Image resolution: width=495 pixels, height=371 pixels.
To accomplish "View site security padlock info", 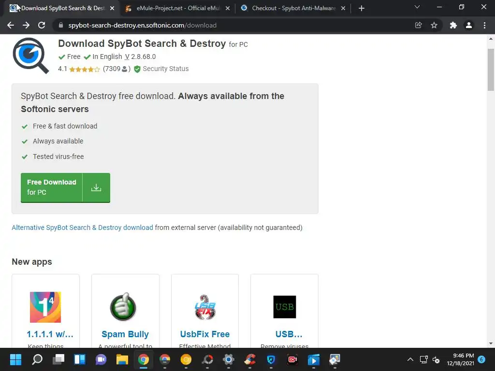I will pos(61,25).
